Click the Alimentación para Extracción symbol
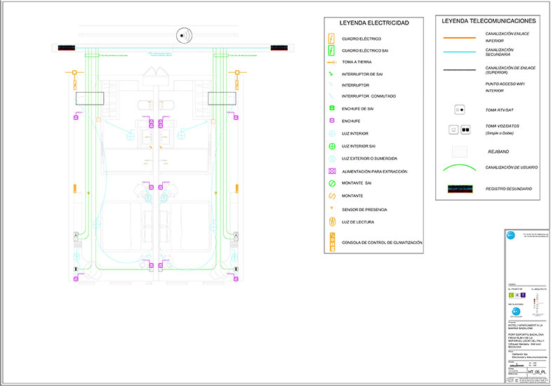Image resolution: width=551 pixels, height=386 pixels. (331, 171)
